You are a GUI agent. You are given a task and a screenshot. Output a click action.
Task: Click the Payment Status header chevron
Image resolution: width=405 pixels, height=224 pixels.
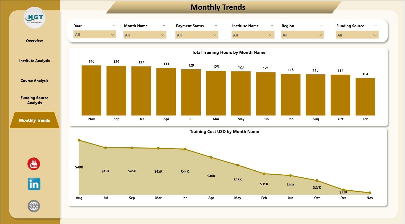216,25
